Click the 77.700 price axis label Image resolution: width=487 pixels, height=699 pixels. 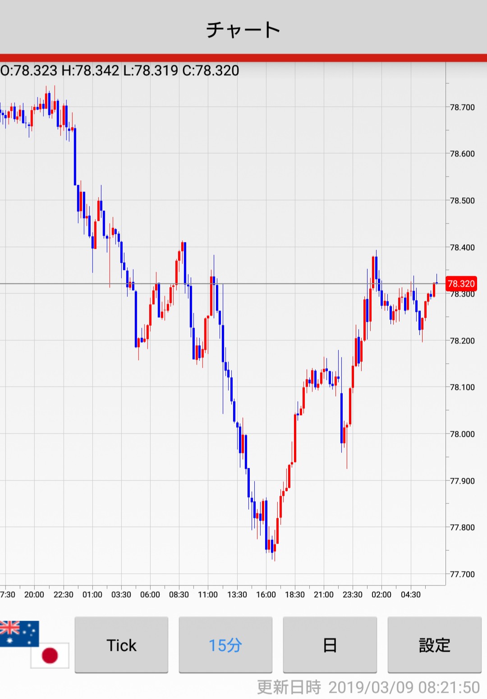(x=462, y=574)
